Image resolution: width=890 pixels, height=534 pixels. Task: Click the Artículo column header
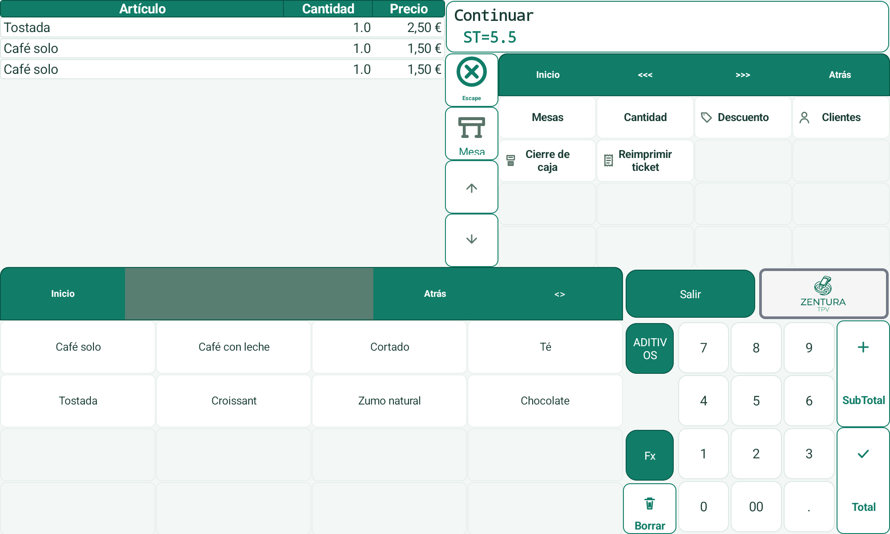point(142,9)
